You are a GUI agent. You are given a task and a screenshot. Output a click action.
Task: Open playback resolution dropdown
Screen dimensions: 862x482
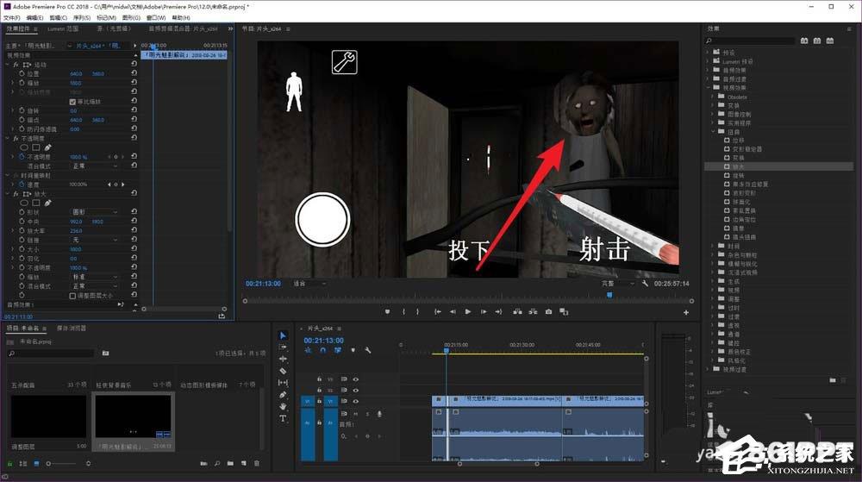[x=617, y=284]
